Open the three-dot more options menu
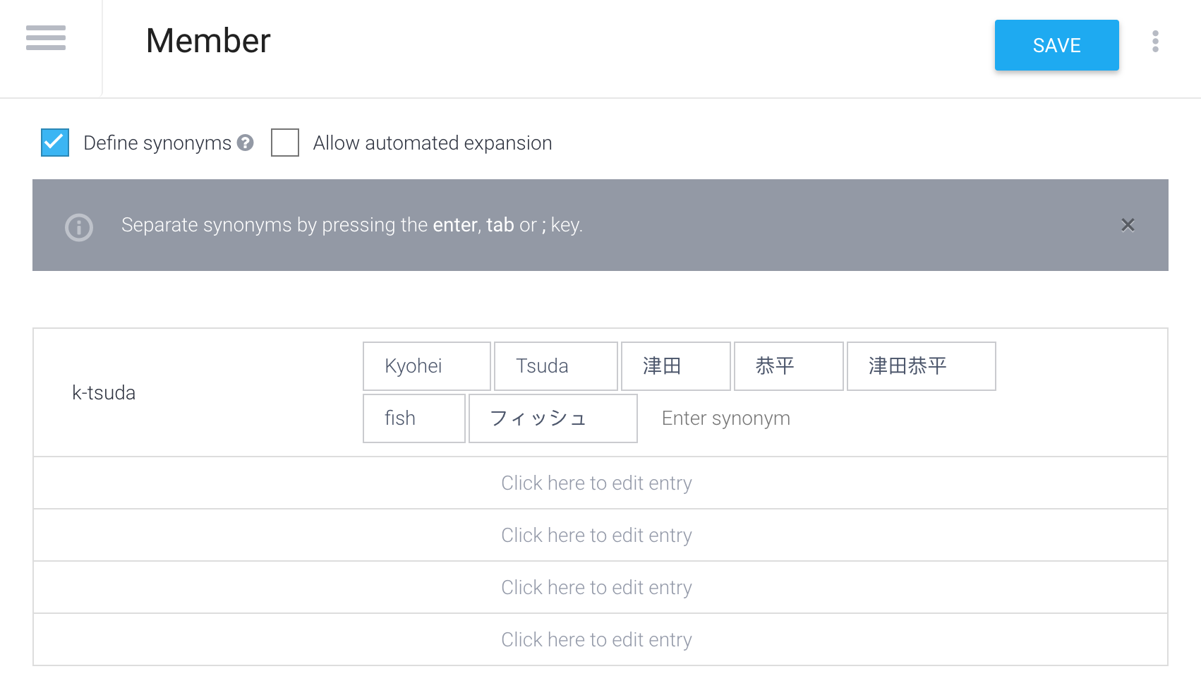 (1155, 42)
